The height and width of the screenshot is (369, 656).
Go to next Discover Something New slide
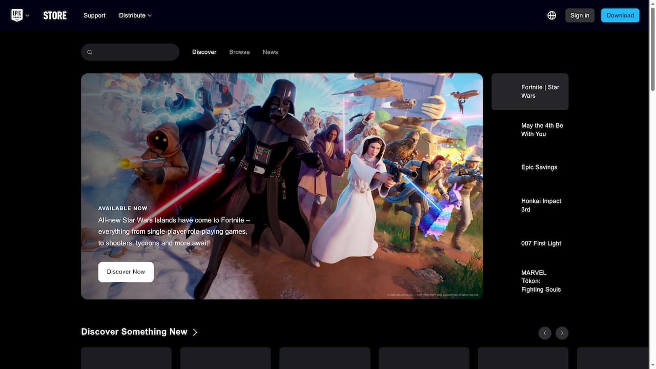(562, 333)
